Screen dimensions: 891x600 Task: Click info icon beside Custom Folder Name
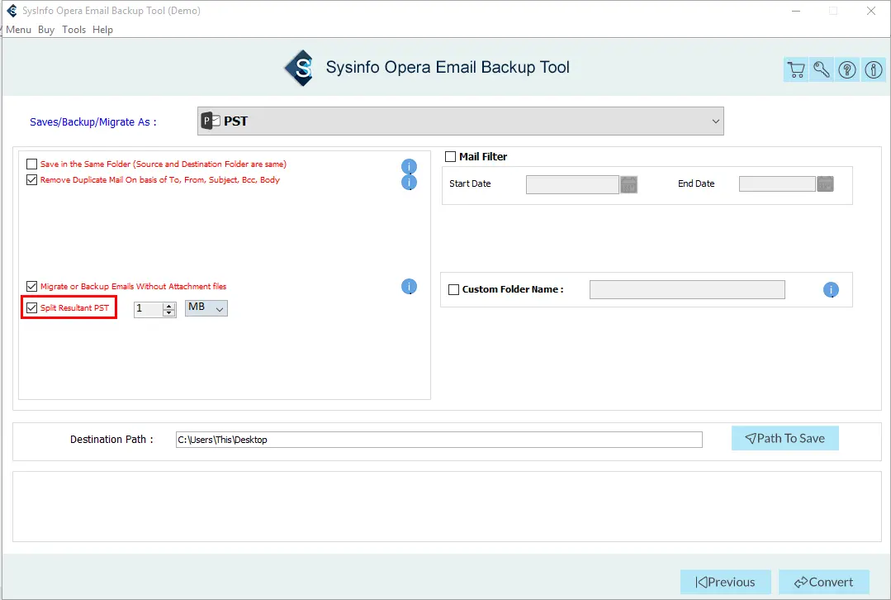[831, 290]
